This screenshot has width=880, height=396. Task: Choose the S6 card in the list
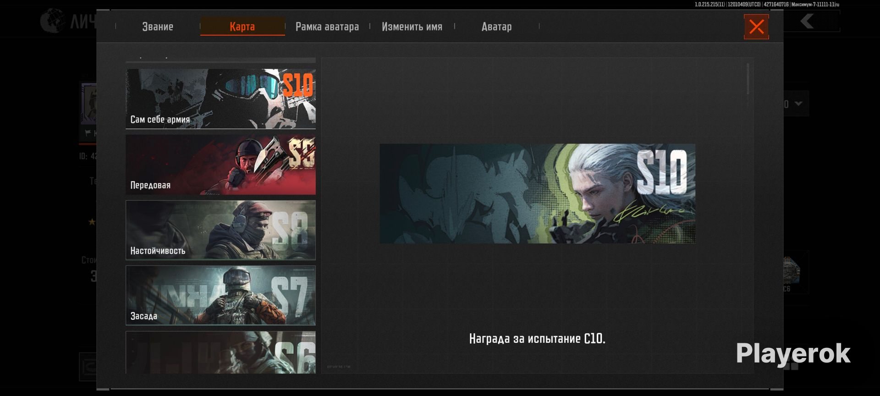point(220,352)
